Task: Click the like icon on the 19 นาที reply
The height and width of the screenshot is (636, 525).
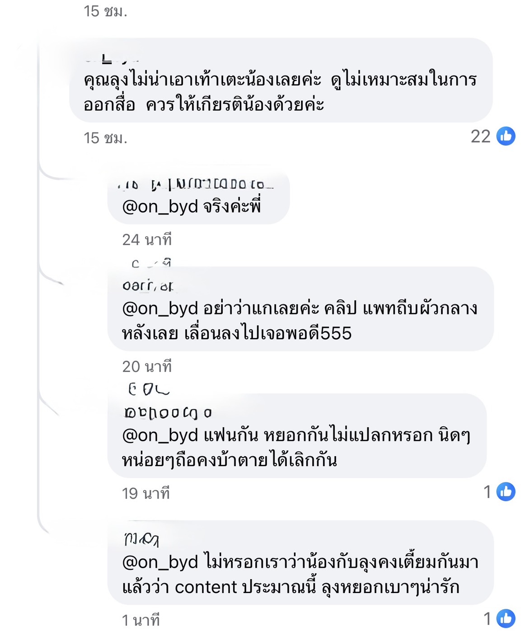Action: [506, 491]
